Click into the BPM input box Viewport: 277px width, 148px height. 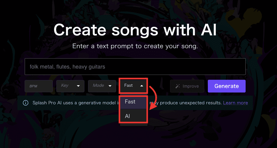tap(39, 86)
